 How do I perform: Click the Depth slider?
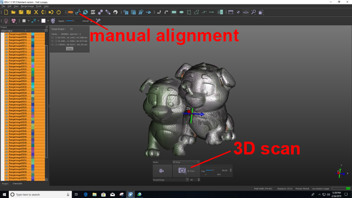click(x=73, y=21)
